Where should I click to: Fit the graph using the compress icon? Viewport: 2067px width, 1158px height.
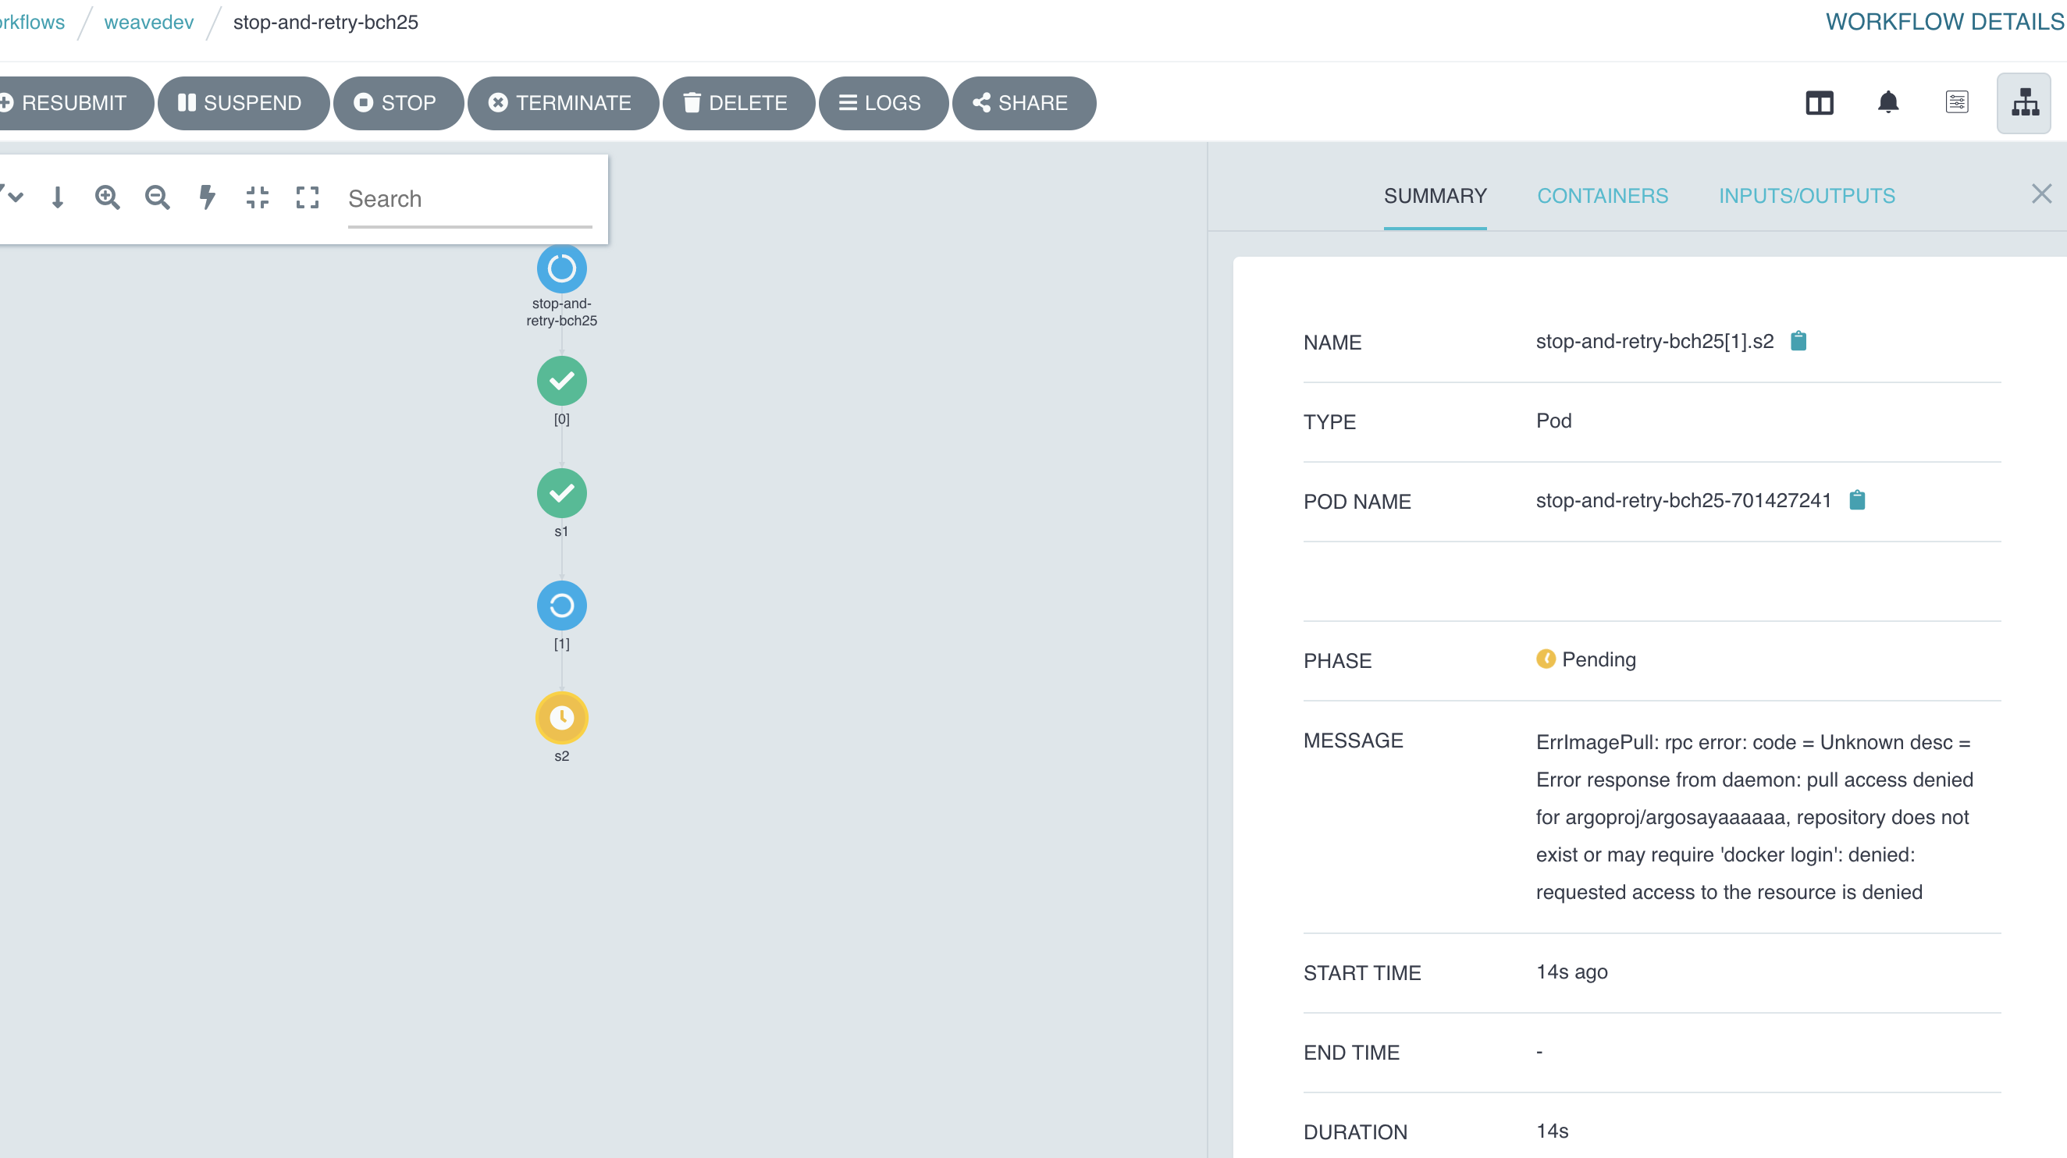(x=258, y=197)
